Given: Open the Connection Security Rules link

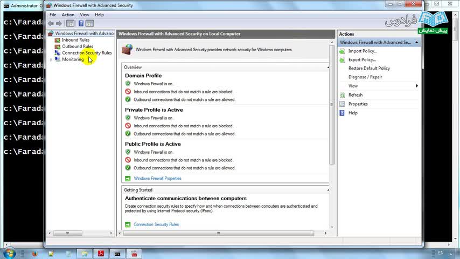Looking at the screenshot, I should click(156, 224).
